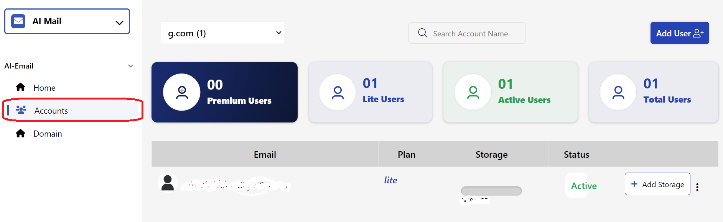Click the Add Storage button
The height and width of the screenshot is (222, 723).
(657, 184)
